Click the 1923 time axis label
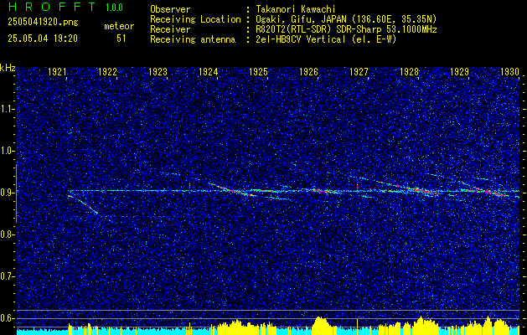 pyautogui.click(x=158, y=71)
